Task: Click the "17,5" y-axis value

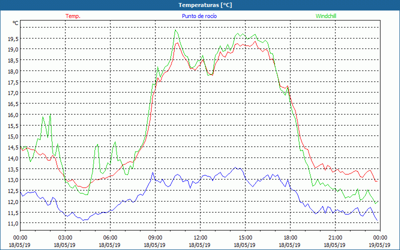Action: (14, 82)
